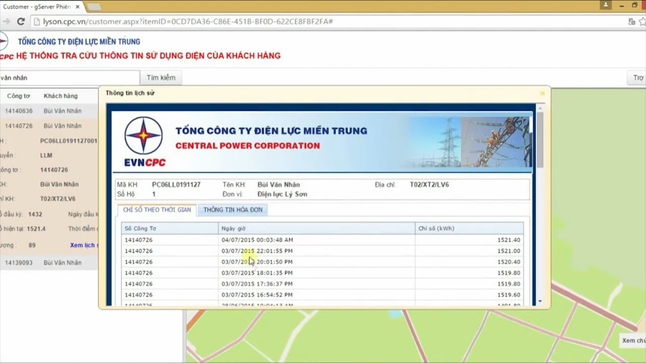Click reading row 03/07/2015 17:36:37 PM
This screenshot has width=646, height=363.
tap(322, 284)
